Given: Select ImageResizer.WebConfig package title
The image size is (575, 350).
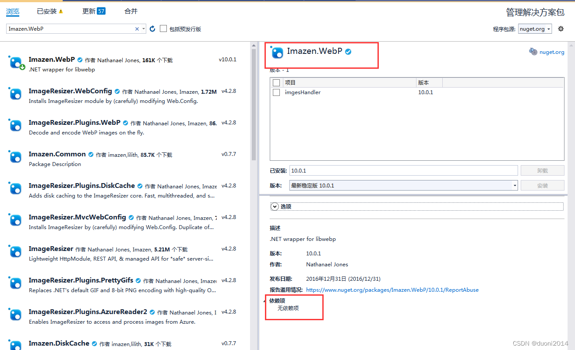Looking at the screenshot, I should 70,91.
